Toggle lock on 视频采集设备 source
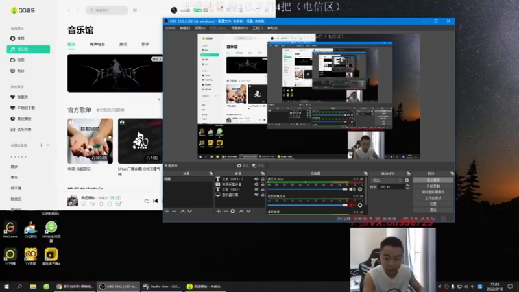The height and width of the screenshot is (292, 519). [x=263, y=184]
